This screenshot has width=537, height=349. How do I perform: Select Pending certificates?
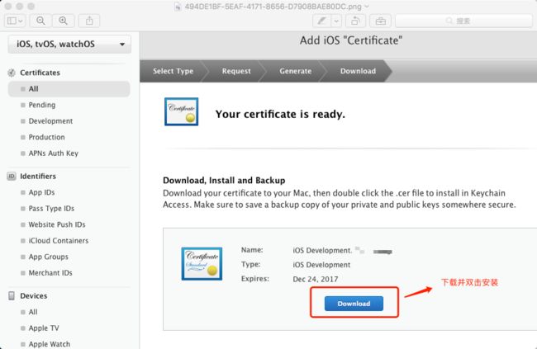click(42, 105)
